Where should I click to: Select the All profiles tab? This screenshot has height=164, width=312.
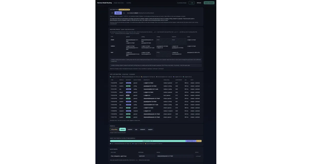tap(114, 129)
